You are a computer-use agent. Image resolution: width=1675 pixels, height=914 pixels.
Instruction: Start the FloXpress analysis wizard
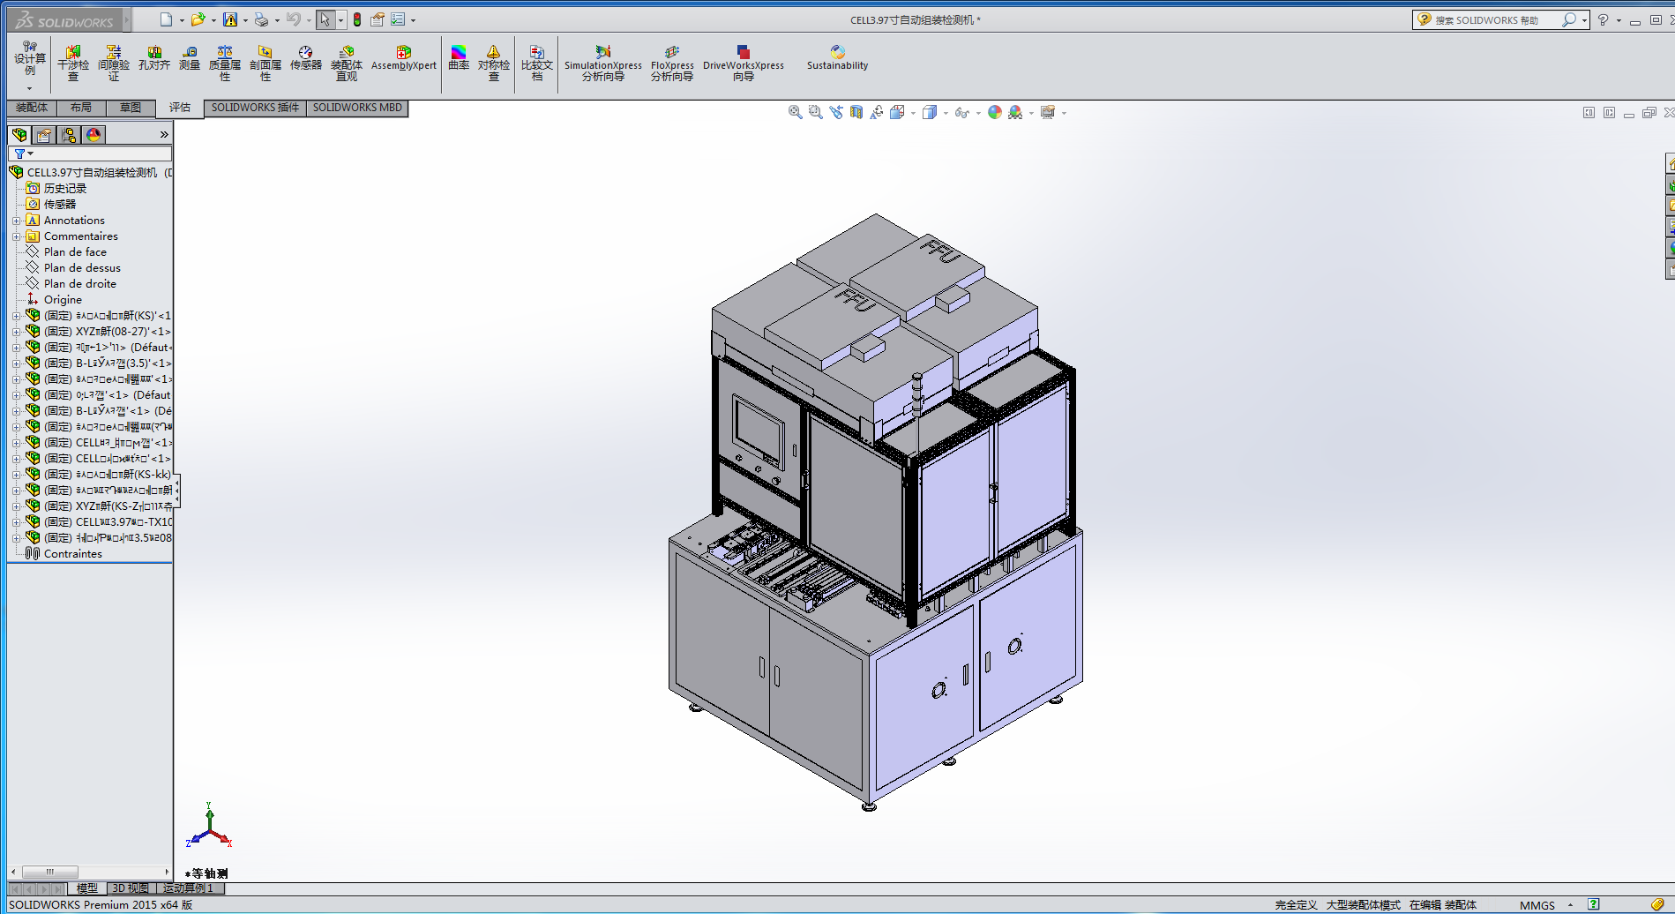[x=672, y=64]
